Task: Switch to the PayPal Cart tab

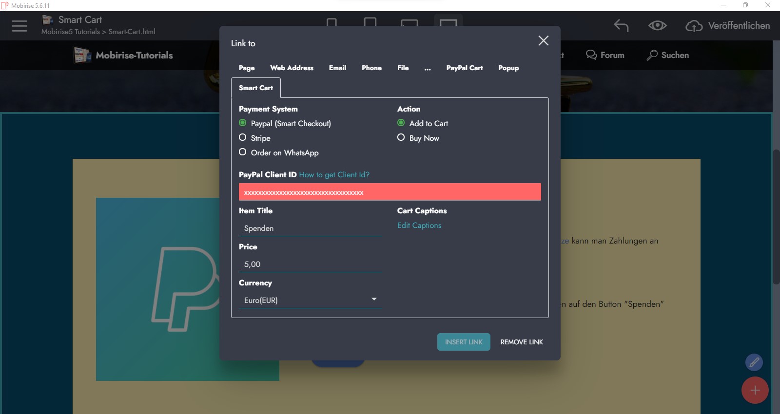Action: coord(464,68)
